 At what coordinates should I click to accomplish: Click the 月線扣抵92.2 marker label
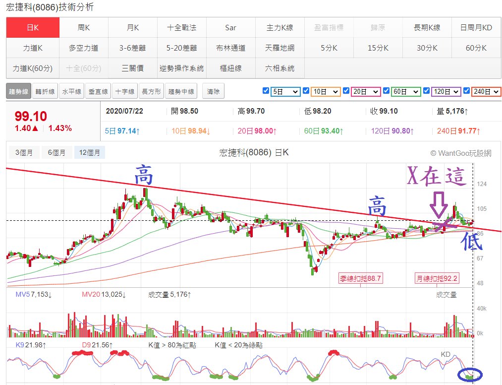pyautogui.click(x=437, y=278)
